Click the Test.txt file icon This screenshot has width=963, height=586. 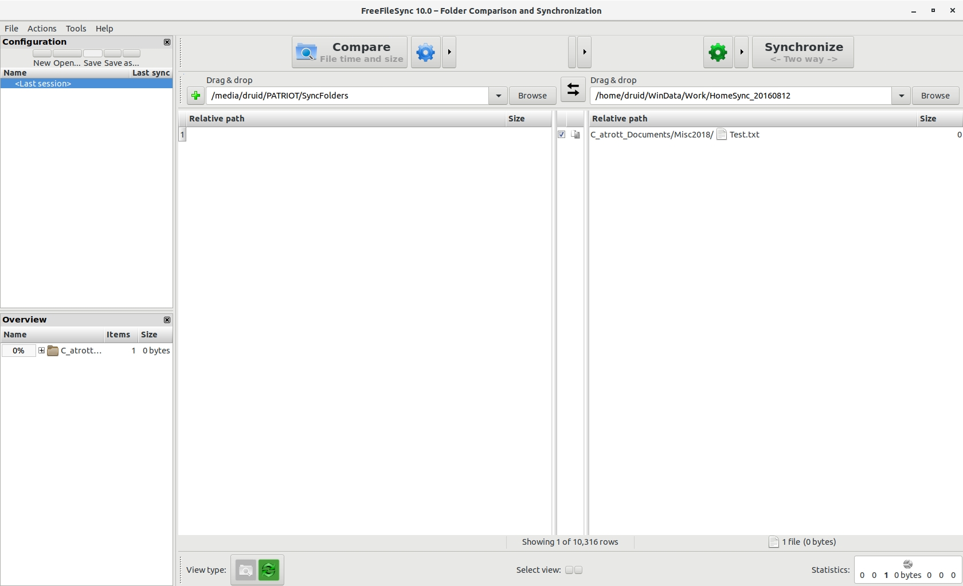tap(722, 135)
